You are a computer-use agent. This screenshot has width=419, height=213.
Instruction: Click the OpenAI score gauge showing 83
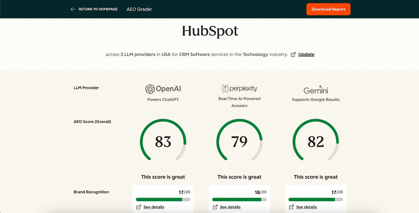tap(163, 141)
